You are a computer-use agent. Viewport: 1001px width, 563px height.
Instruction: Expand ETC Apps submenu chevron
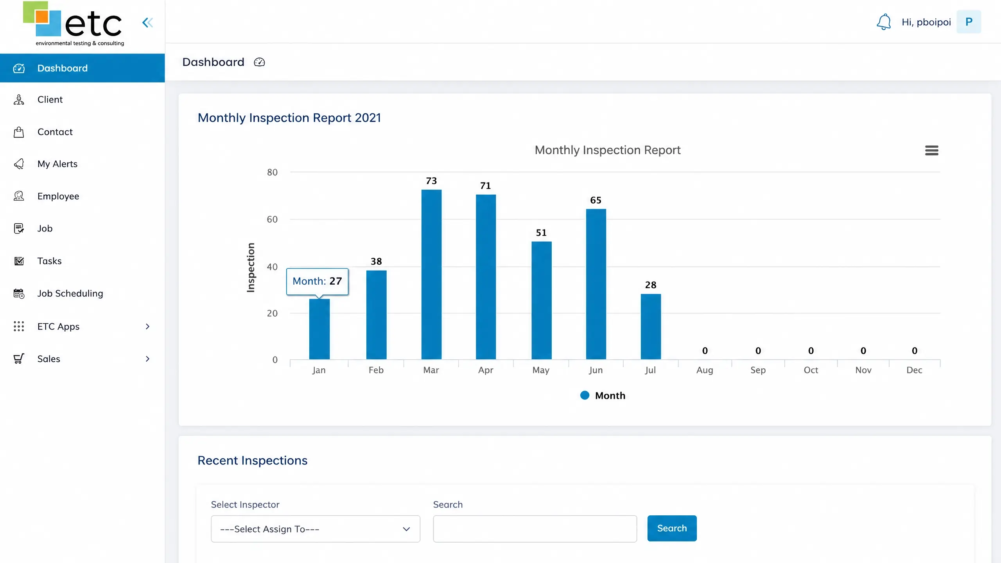coord(147,326)
